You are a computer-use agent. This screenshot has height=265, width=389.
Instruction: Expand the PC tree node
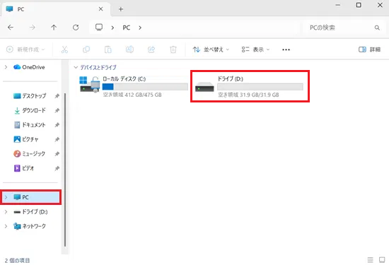tap(6, 197)
